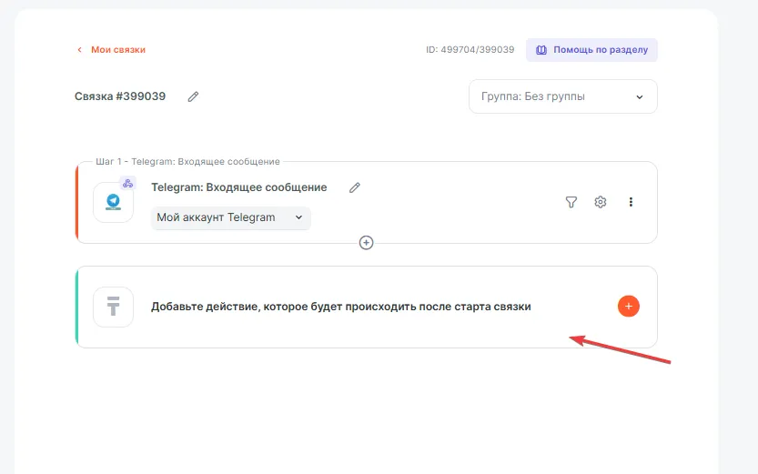Open the three-dot menu of step 1

[631, 202]
